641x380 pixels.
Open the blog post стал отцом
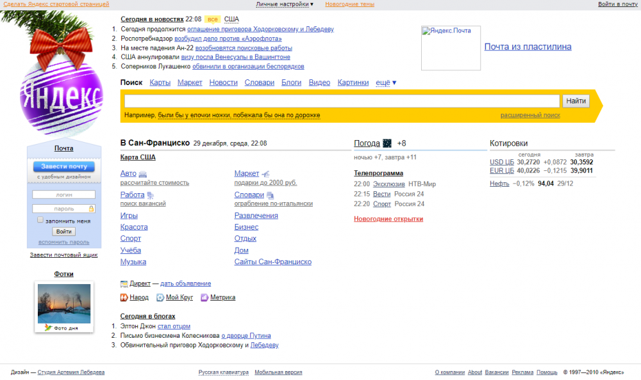(x=174, y=326)
